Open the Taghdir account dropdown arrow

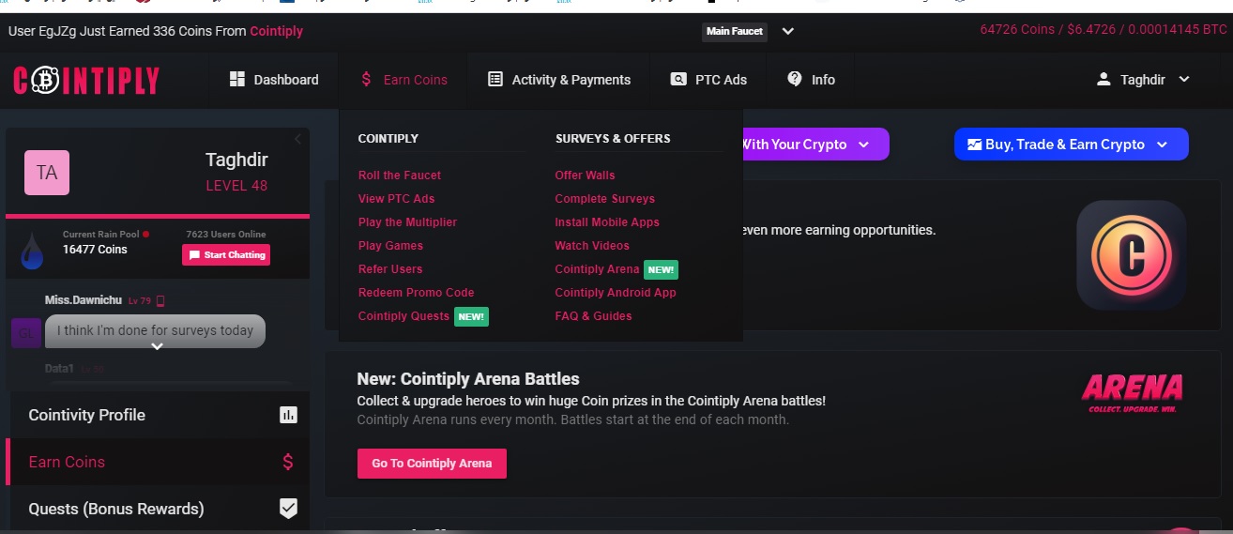tap(1184, 80)
